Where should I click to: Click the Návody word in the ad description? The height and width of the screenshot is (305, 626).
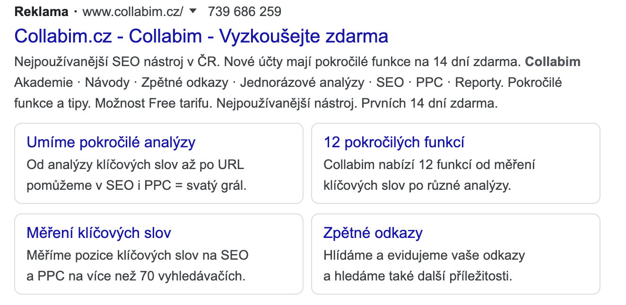coord(107,83)
